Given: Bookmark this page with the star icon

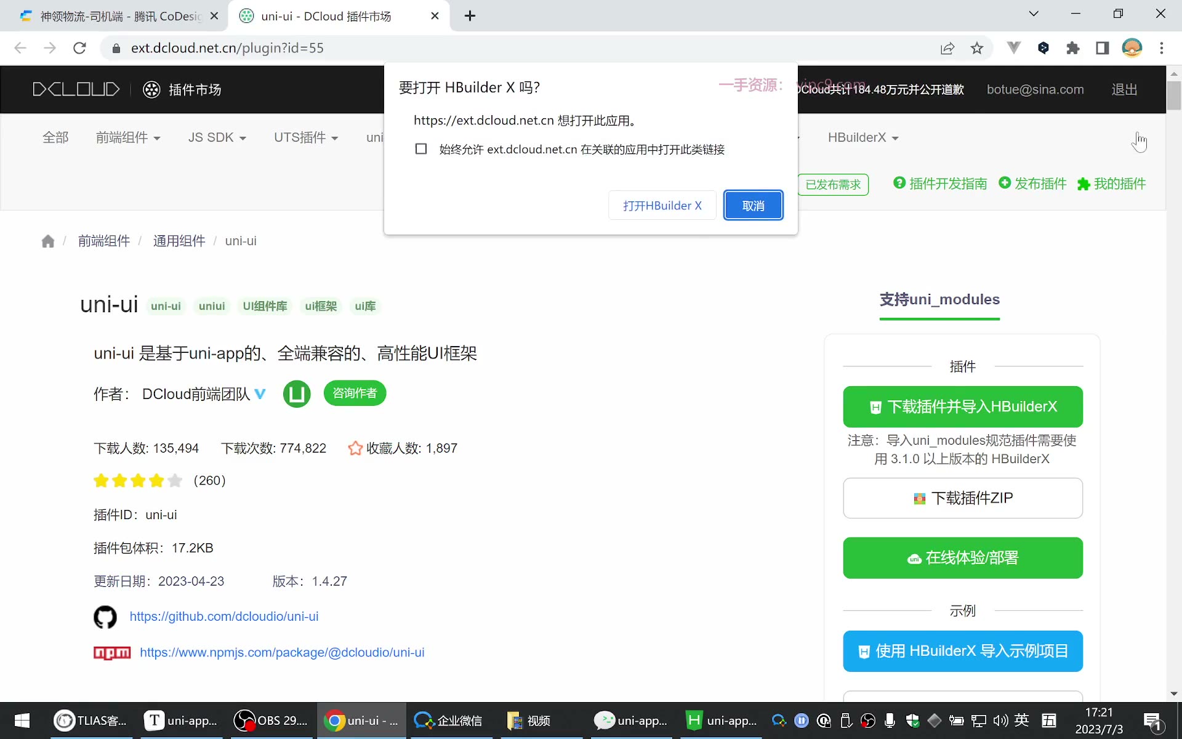Looking at the screenshot, I should tap(977, 48).
